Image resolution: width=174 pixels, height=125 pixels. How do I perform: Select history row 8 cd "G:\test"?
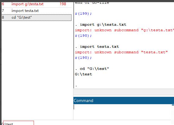(x=36, y=17)
